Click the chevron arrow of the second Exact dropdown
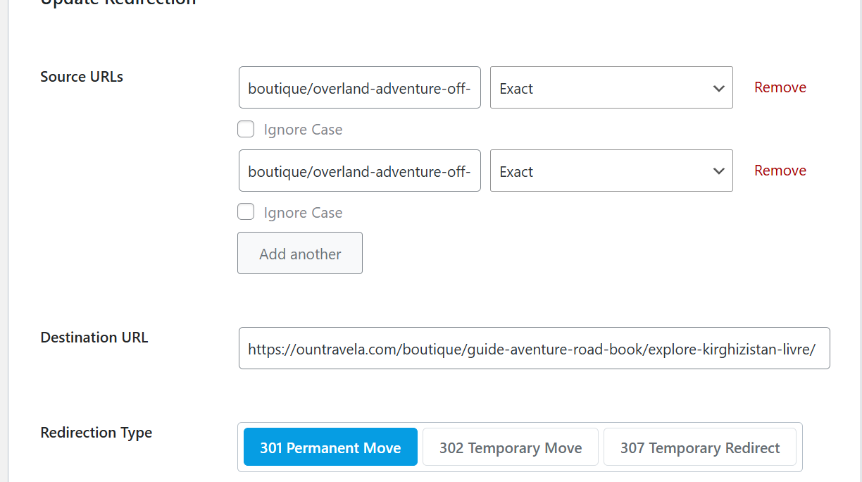This screenshot has width=862, height=482. click(718, 171)
